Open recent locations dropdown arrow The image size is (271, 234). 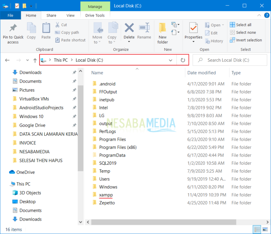27,60
